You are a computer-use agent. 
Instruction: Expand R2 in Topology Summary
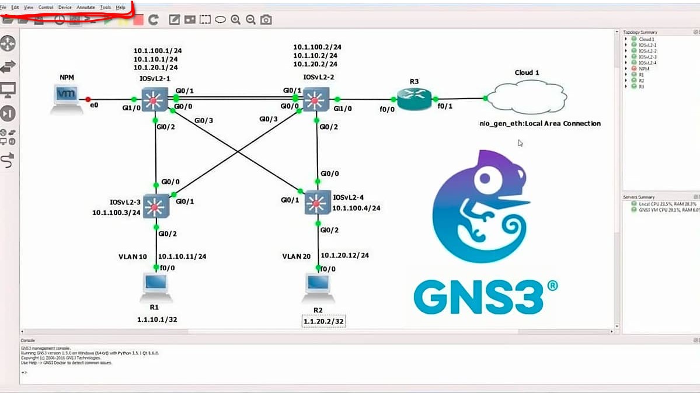pyautogui.click(x=626, y=81)
